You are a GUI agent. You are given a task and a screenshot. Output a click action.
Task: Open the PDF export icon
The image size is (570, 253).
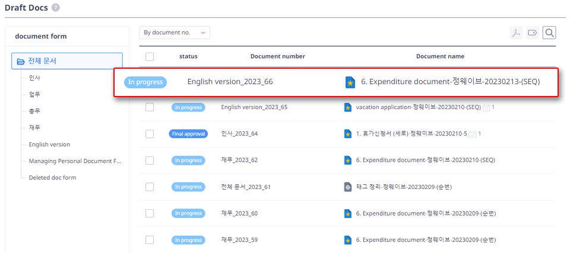pos(516,33)
